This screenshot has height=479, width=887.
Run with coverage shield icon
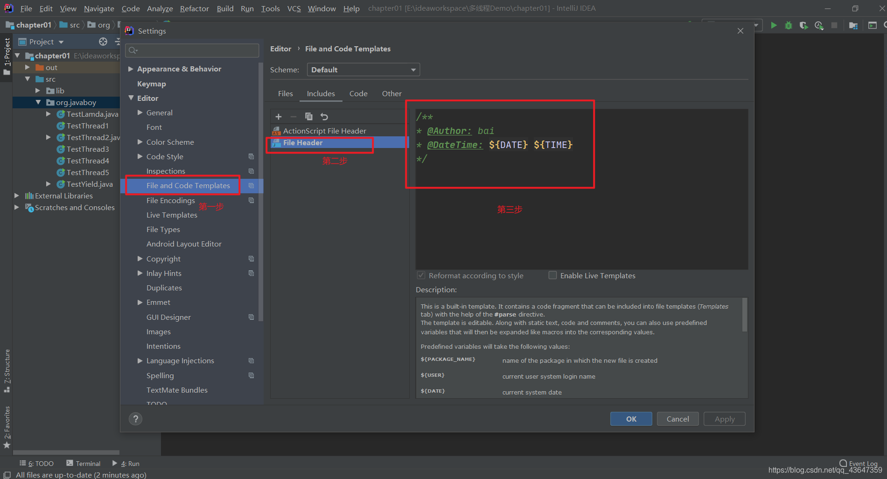803,25
